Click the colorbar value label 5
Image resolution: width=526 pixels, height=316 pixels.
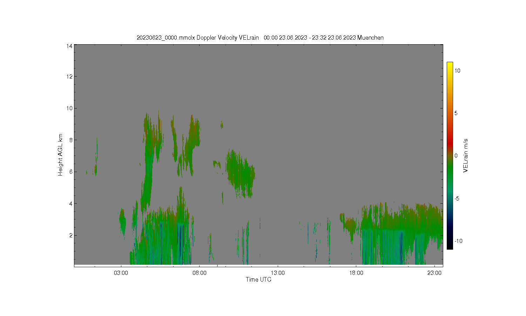tap(456, 113)
